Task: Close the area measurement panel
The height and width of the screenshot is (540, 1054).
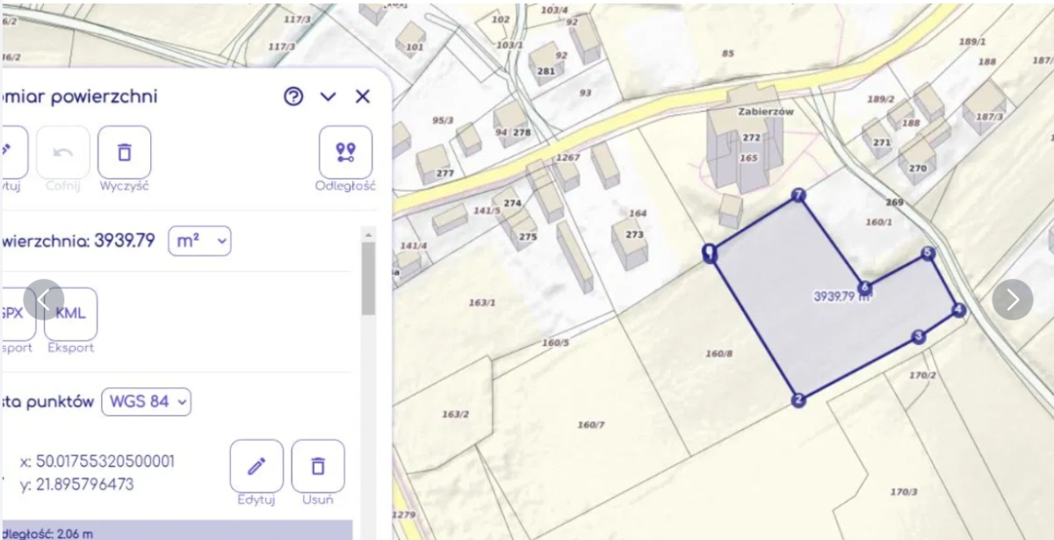Action: click(363, 97)
